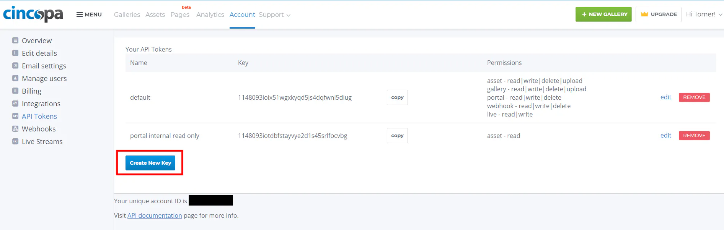The height and width of the screenshot is (230, 724).
Task: Remove the portal internal read only token
Action: click(x=694, y=136)
